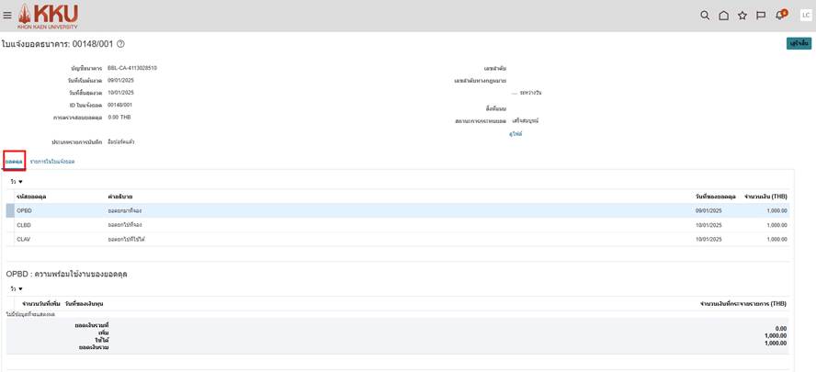
Task: Click amount 1,000.00 in the CLAV row
Action: tap(777, 240)
